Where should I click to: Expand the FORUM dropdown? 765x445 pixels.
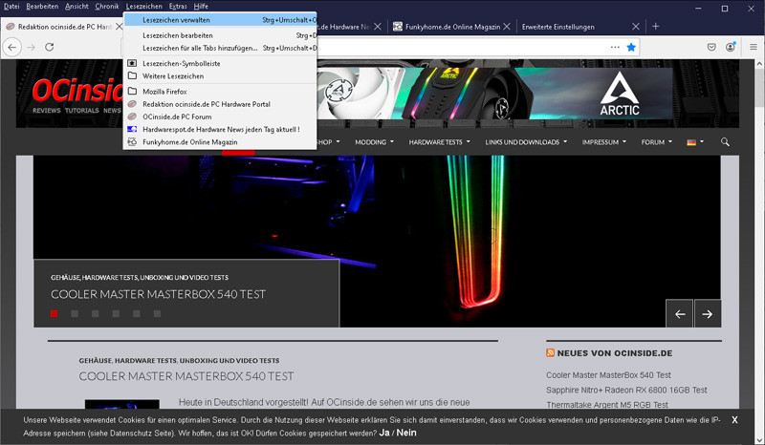pos(657,142)
